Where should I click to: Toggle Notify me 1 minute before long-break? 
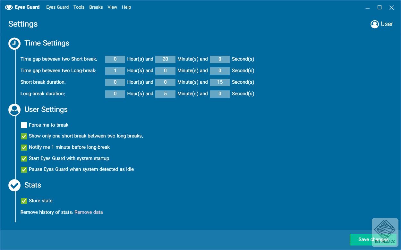24,147
